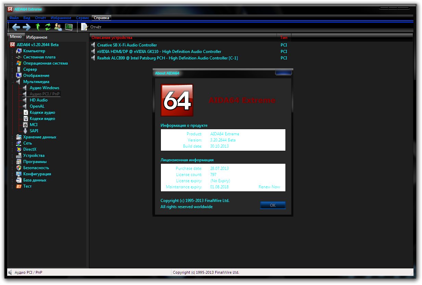This screenshot has height=285, width=422.
Task: Select the Creative SB X-Fi Audio Controller row
Action: coord(127,45)
